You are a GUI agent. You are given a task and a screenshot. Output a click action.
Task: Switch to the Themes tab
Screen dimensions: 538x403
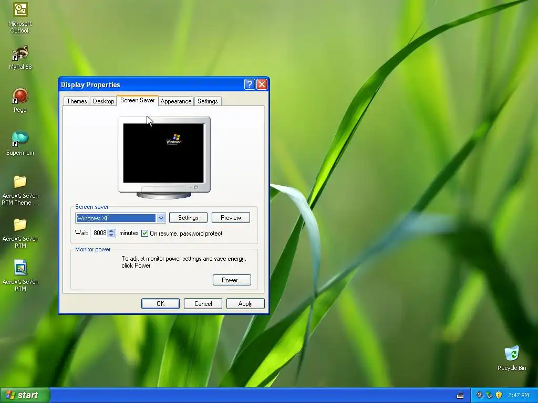[x=77, y=101]
